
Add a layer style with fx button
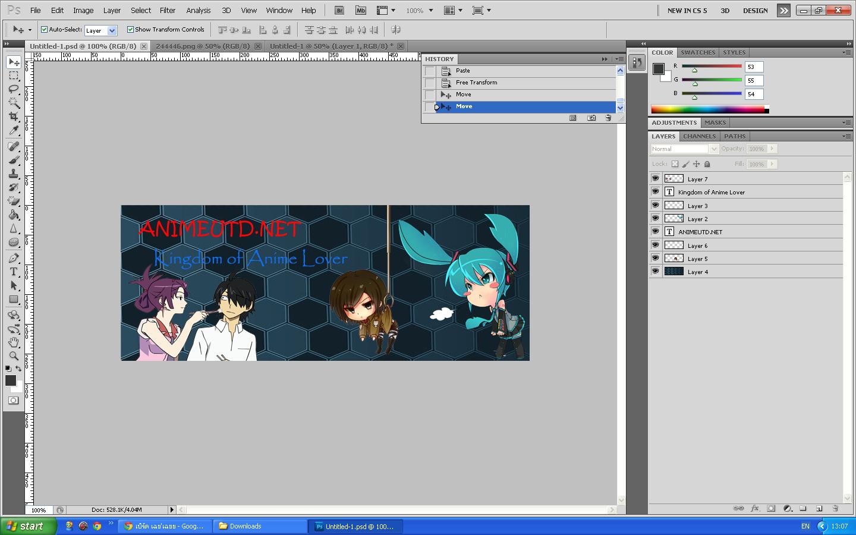[755, 508]
